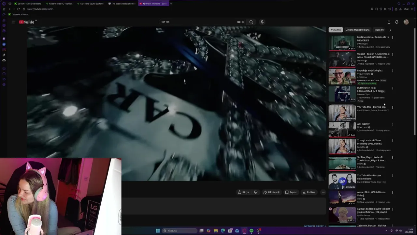Switch to Stream - Kick Dashboard tab

tap(28, 4)
